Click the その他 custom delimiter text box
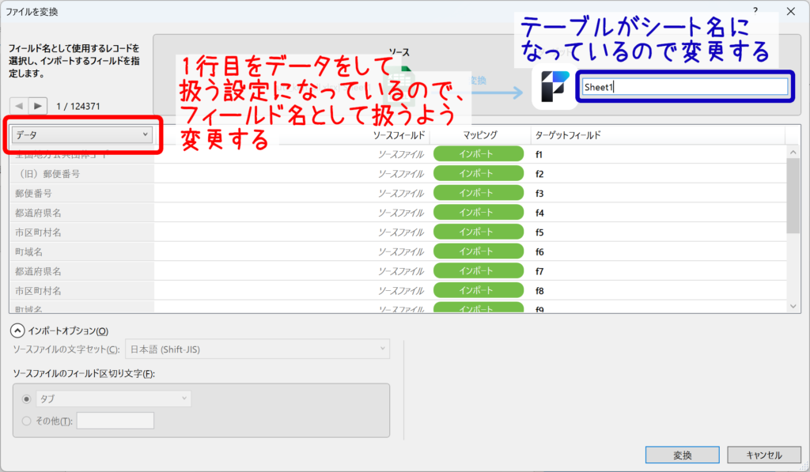This screenshot has height=472, width=810. coord(115,421)
